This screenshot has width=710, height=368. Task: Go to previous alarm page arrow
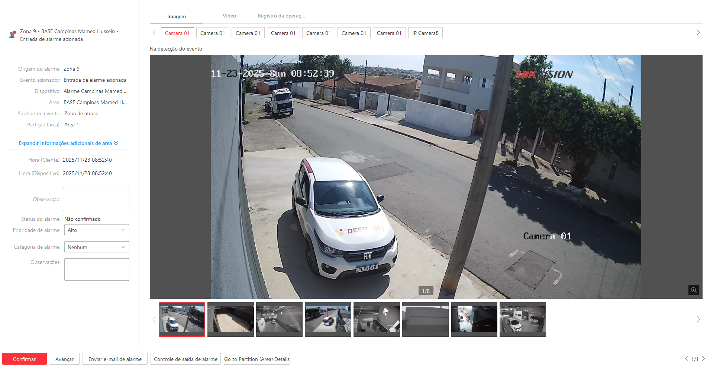[x=686, y=359]
